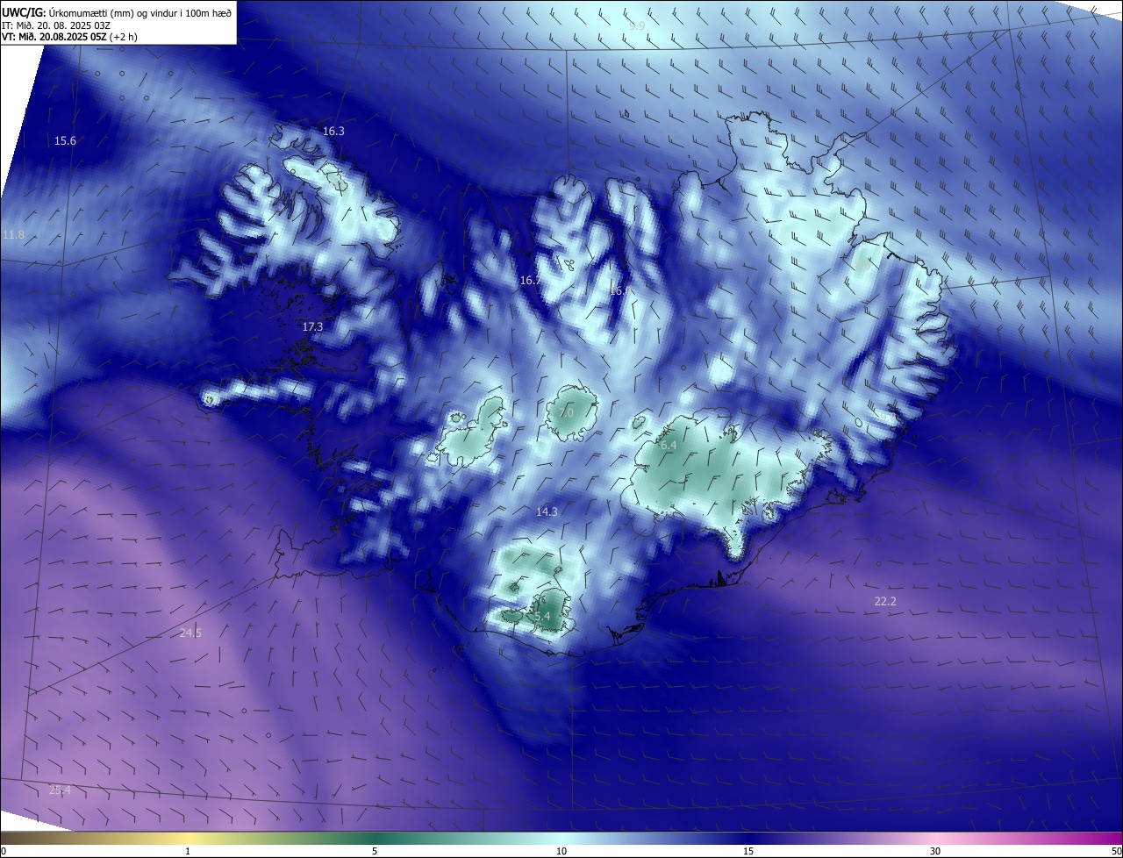Click the 9.9 value at top of map
Viewport: 1123px width, 858px height.
(637, 26)
